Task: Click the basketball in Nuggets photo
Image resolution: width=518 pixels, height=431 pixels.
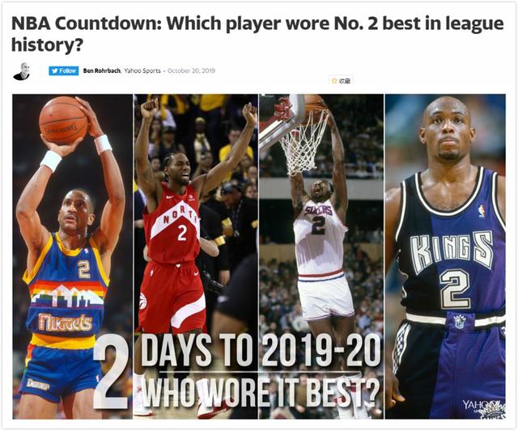Action: tap(63, 120)
